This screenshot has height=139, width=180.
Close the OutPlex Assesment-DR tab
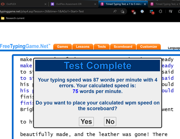(95, 4)
